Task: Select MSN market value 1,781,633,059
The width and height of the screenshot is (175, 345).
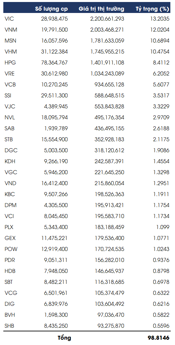Action: click(107, 41)
